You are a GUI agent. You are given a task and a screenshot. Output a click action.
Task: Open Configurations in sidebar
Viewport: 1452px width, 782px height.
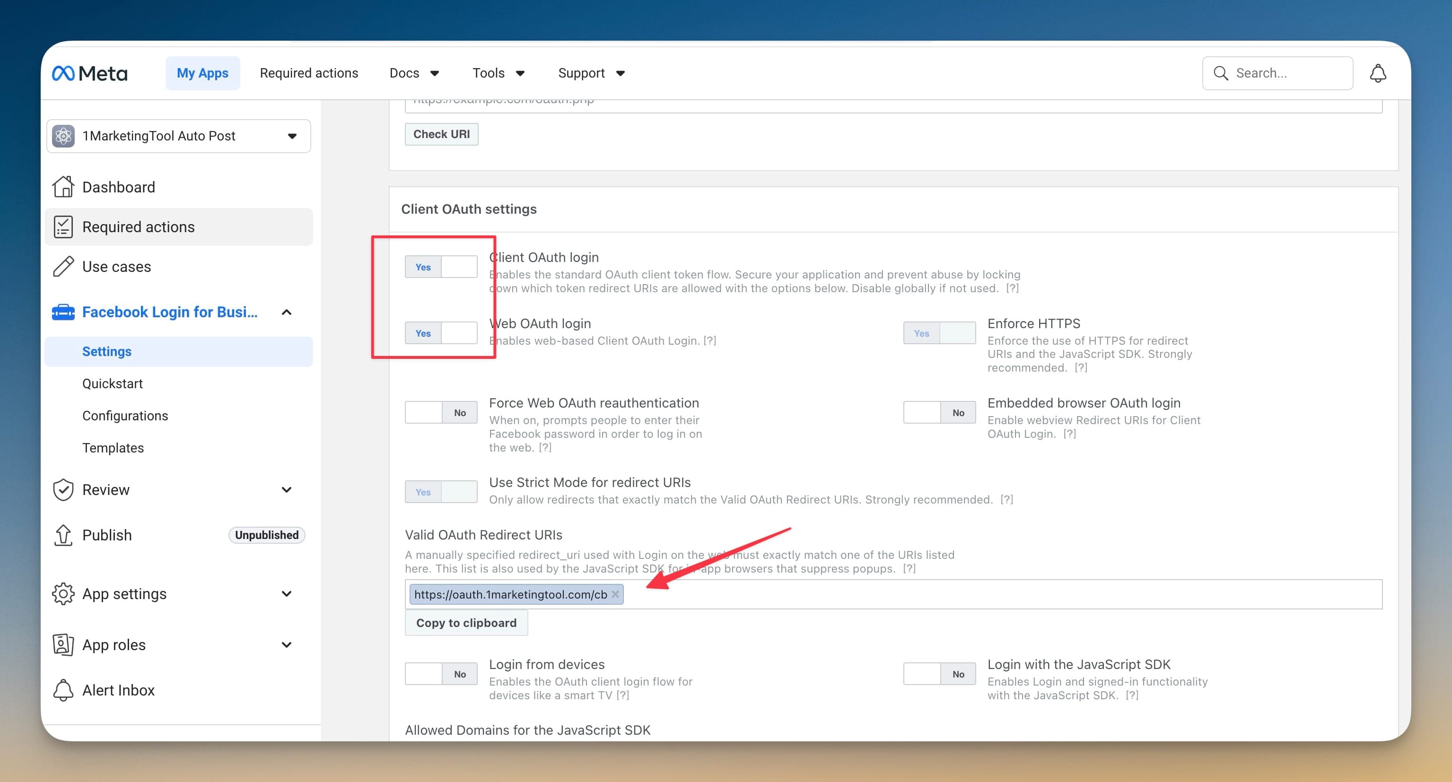tap(125, 416)
